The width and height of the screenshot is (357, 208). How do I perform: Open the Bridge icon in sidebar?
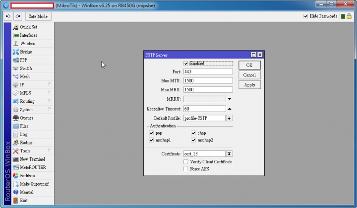pyautogui.click(x=16, y=52)
